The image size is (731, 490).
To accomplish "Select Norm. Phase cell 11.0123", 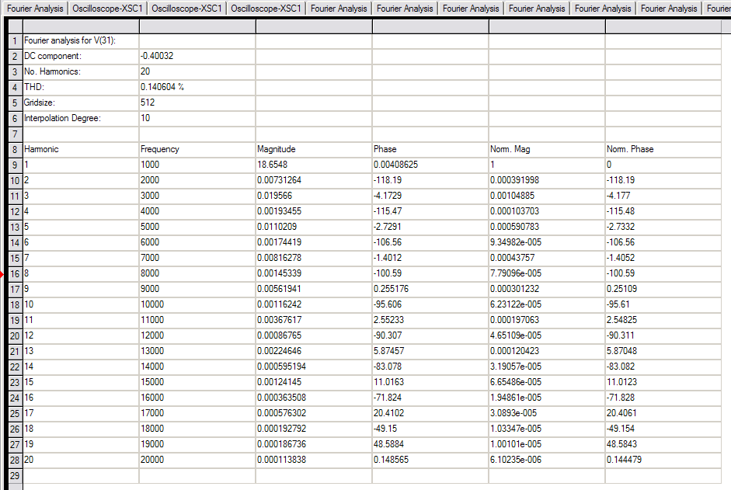I will click(663, 382).
